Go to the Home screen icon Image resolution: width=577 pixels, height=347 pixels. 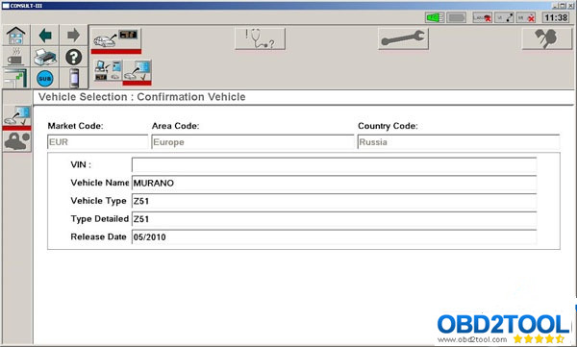[16, 36]
